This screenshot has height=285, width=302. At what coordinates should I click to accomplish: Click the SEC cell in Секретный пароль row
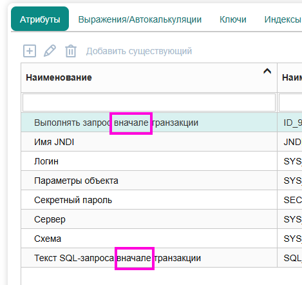[290, 200]
